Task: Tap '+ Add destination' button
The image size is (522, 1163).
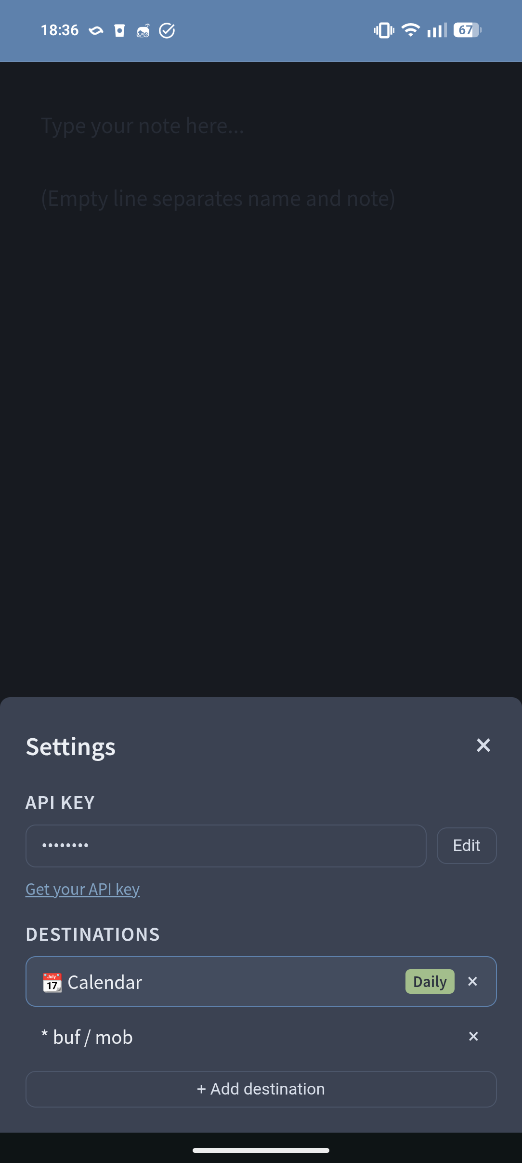Action: (261, 1089)
